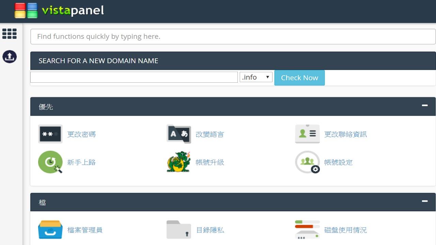Click the 更改密碼 text link
The image size is (436, 245).
click(x=81, y=134)
